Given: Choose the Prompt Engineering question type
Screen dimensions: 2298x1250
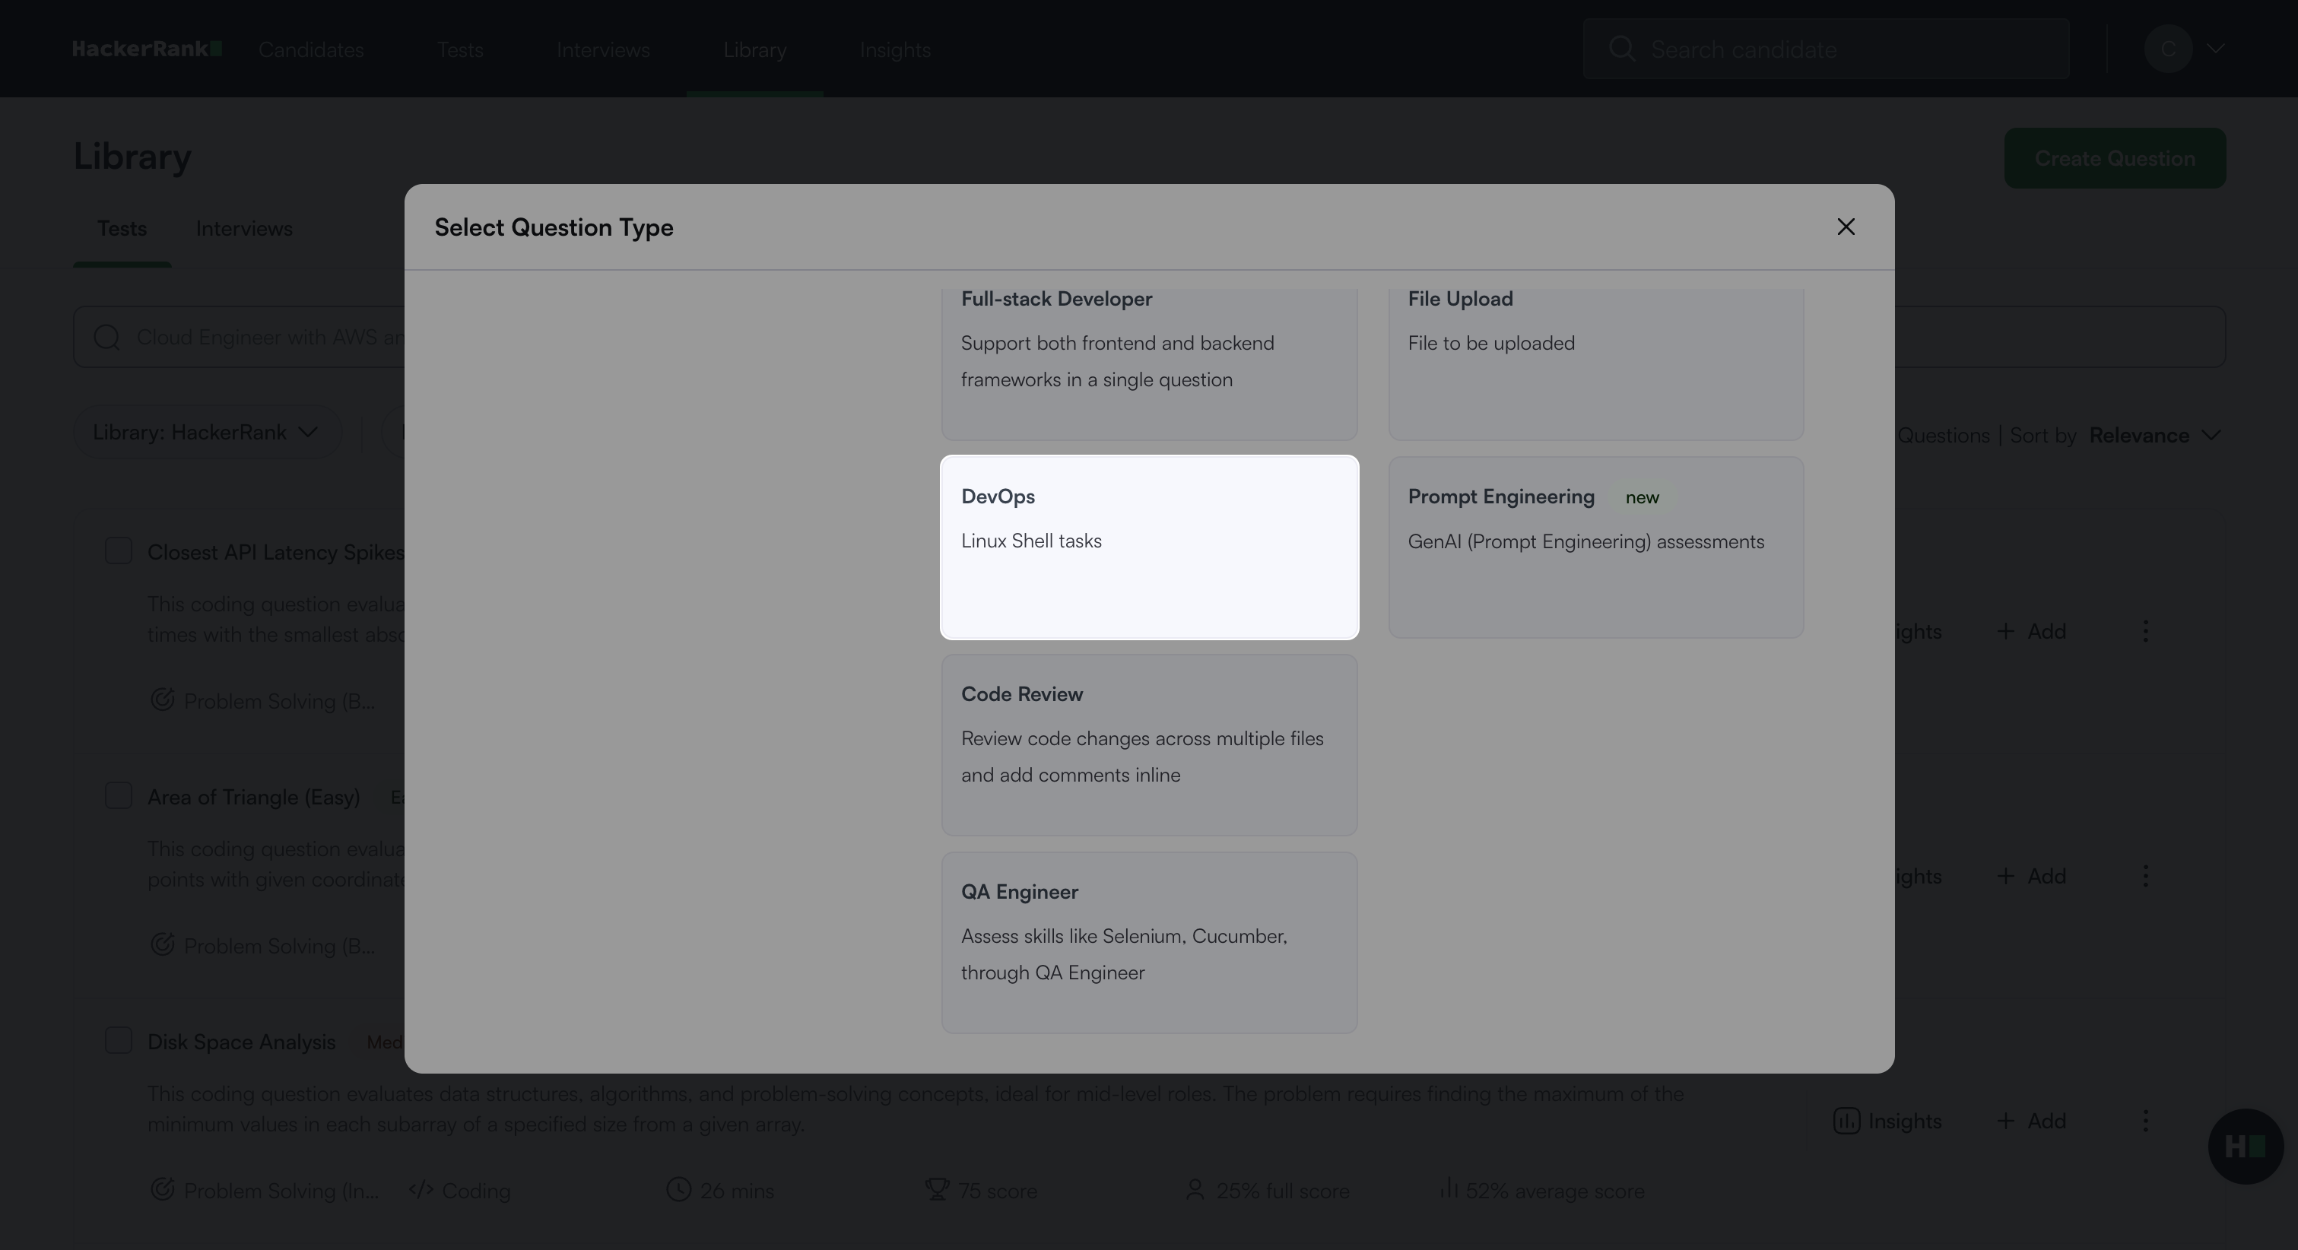Looking at the screenshot, I should (1595, 547).
